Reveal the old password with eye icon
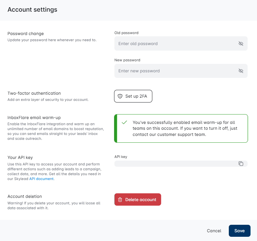The height and width of the screenshot is (241, 257). coord(241,43)
